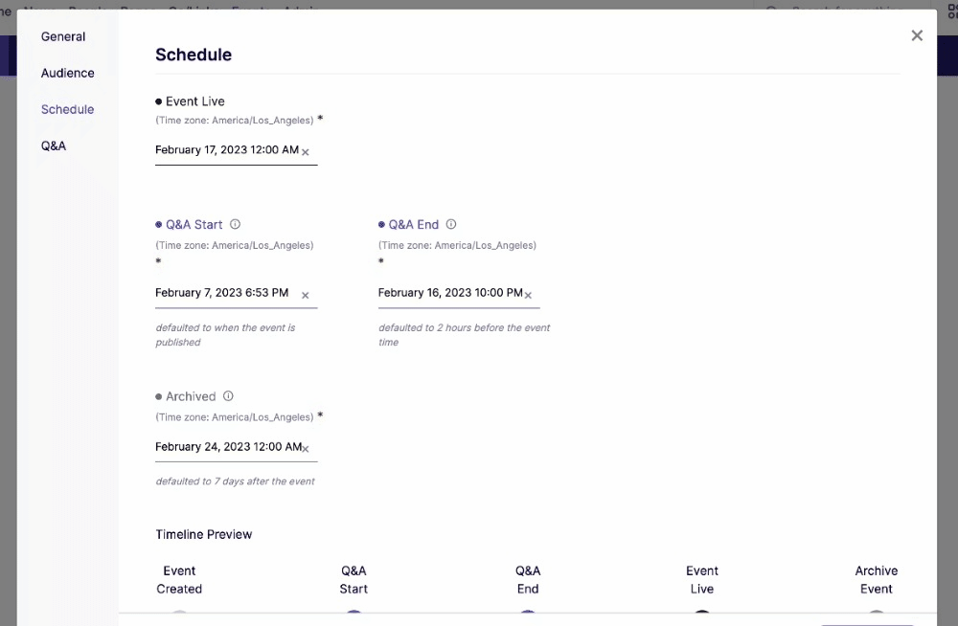Click the Q&A Start label
The width and height of the screenshot is (958, 626).
[194, 224]
